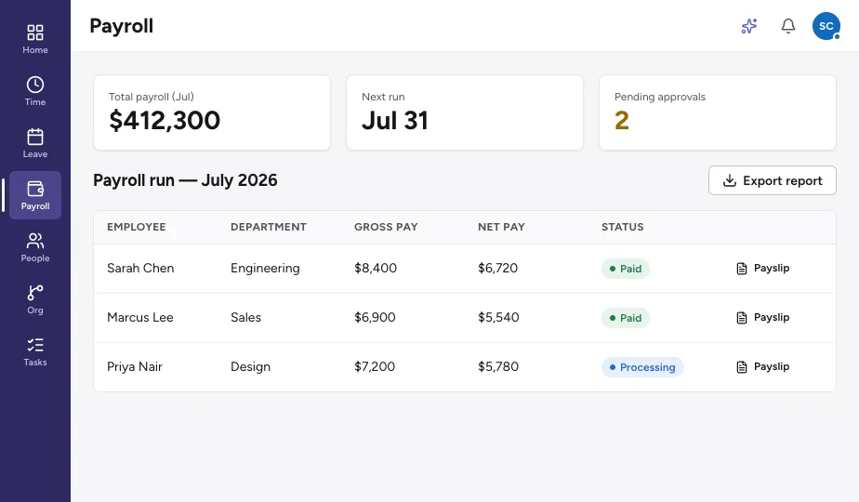
Task: Open the Leave calendar page
Action: coord(35,143)
